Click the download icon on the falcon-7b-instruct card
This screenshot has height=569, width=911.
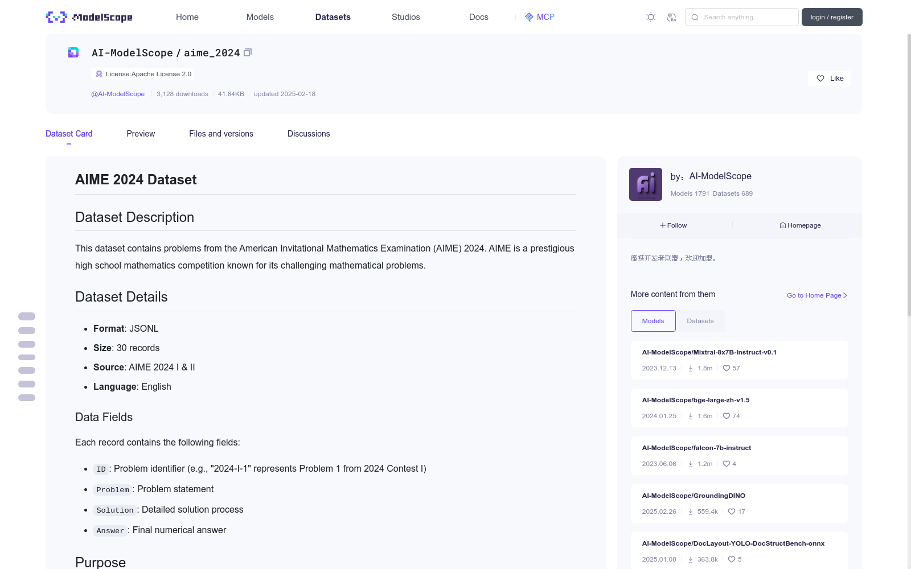point(691,464)
